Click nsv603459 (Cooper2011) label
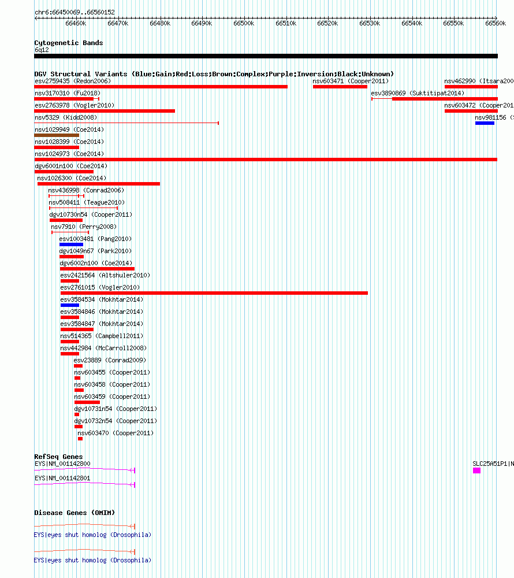 (112, 397)
